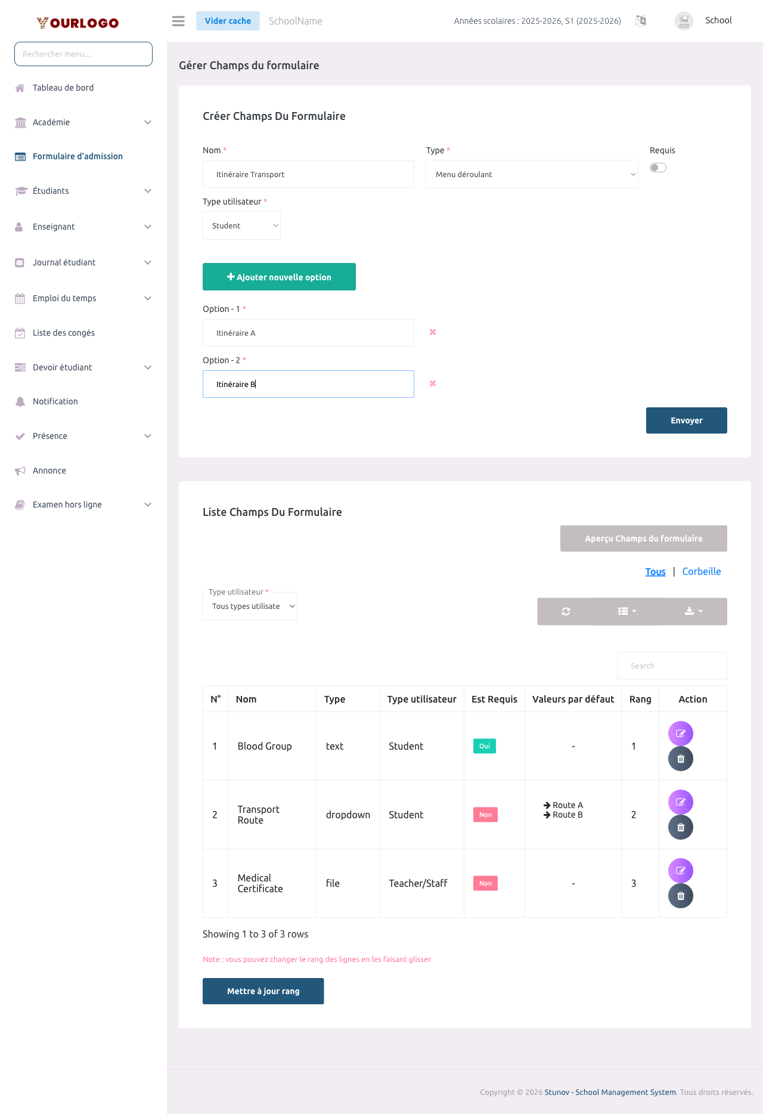Open the Student user type dropdown
The width and height of the screenshot is (763, 1114).
241,225
